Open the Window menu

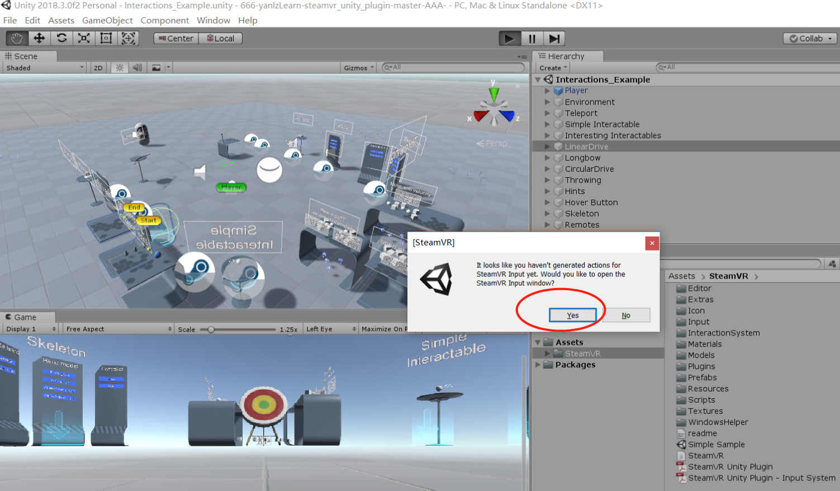click(x=213, y=20)
